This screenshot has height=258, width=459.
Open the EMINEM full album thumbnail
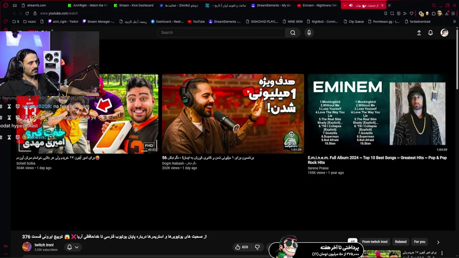point(378,114)
